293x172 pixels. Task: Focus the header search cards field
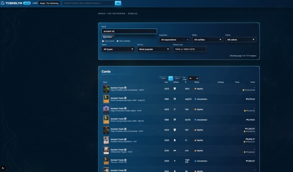(89, 3)
